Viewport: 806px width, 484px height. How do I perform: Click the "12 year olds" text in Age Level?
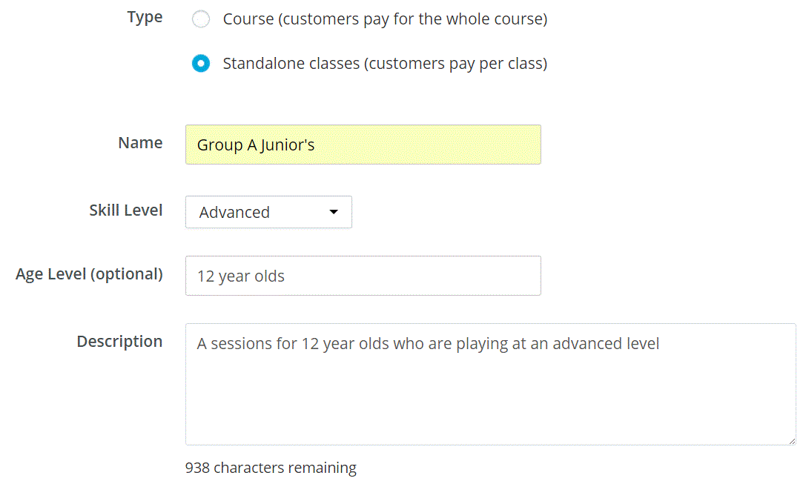(241, 276)
